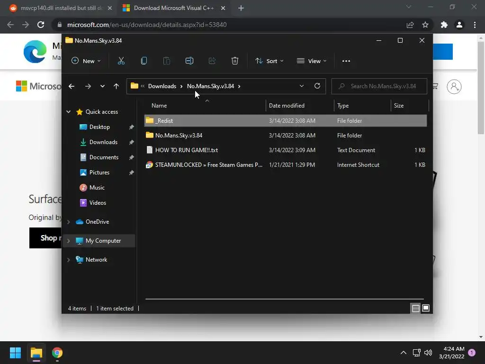The height and width of the screenshot is (364, 485).
Task: Click the Chrome address bar URL
Action: tap(147, 25)
